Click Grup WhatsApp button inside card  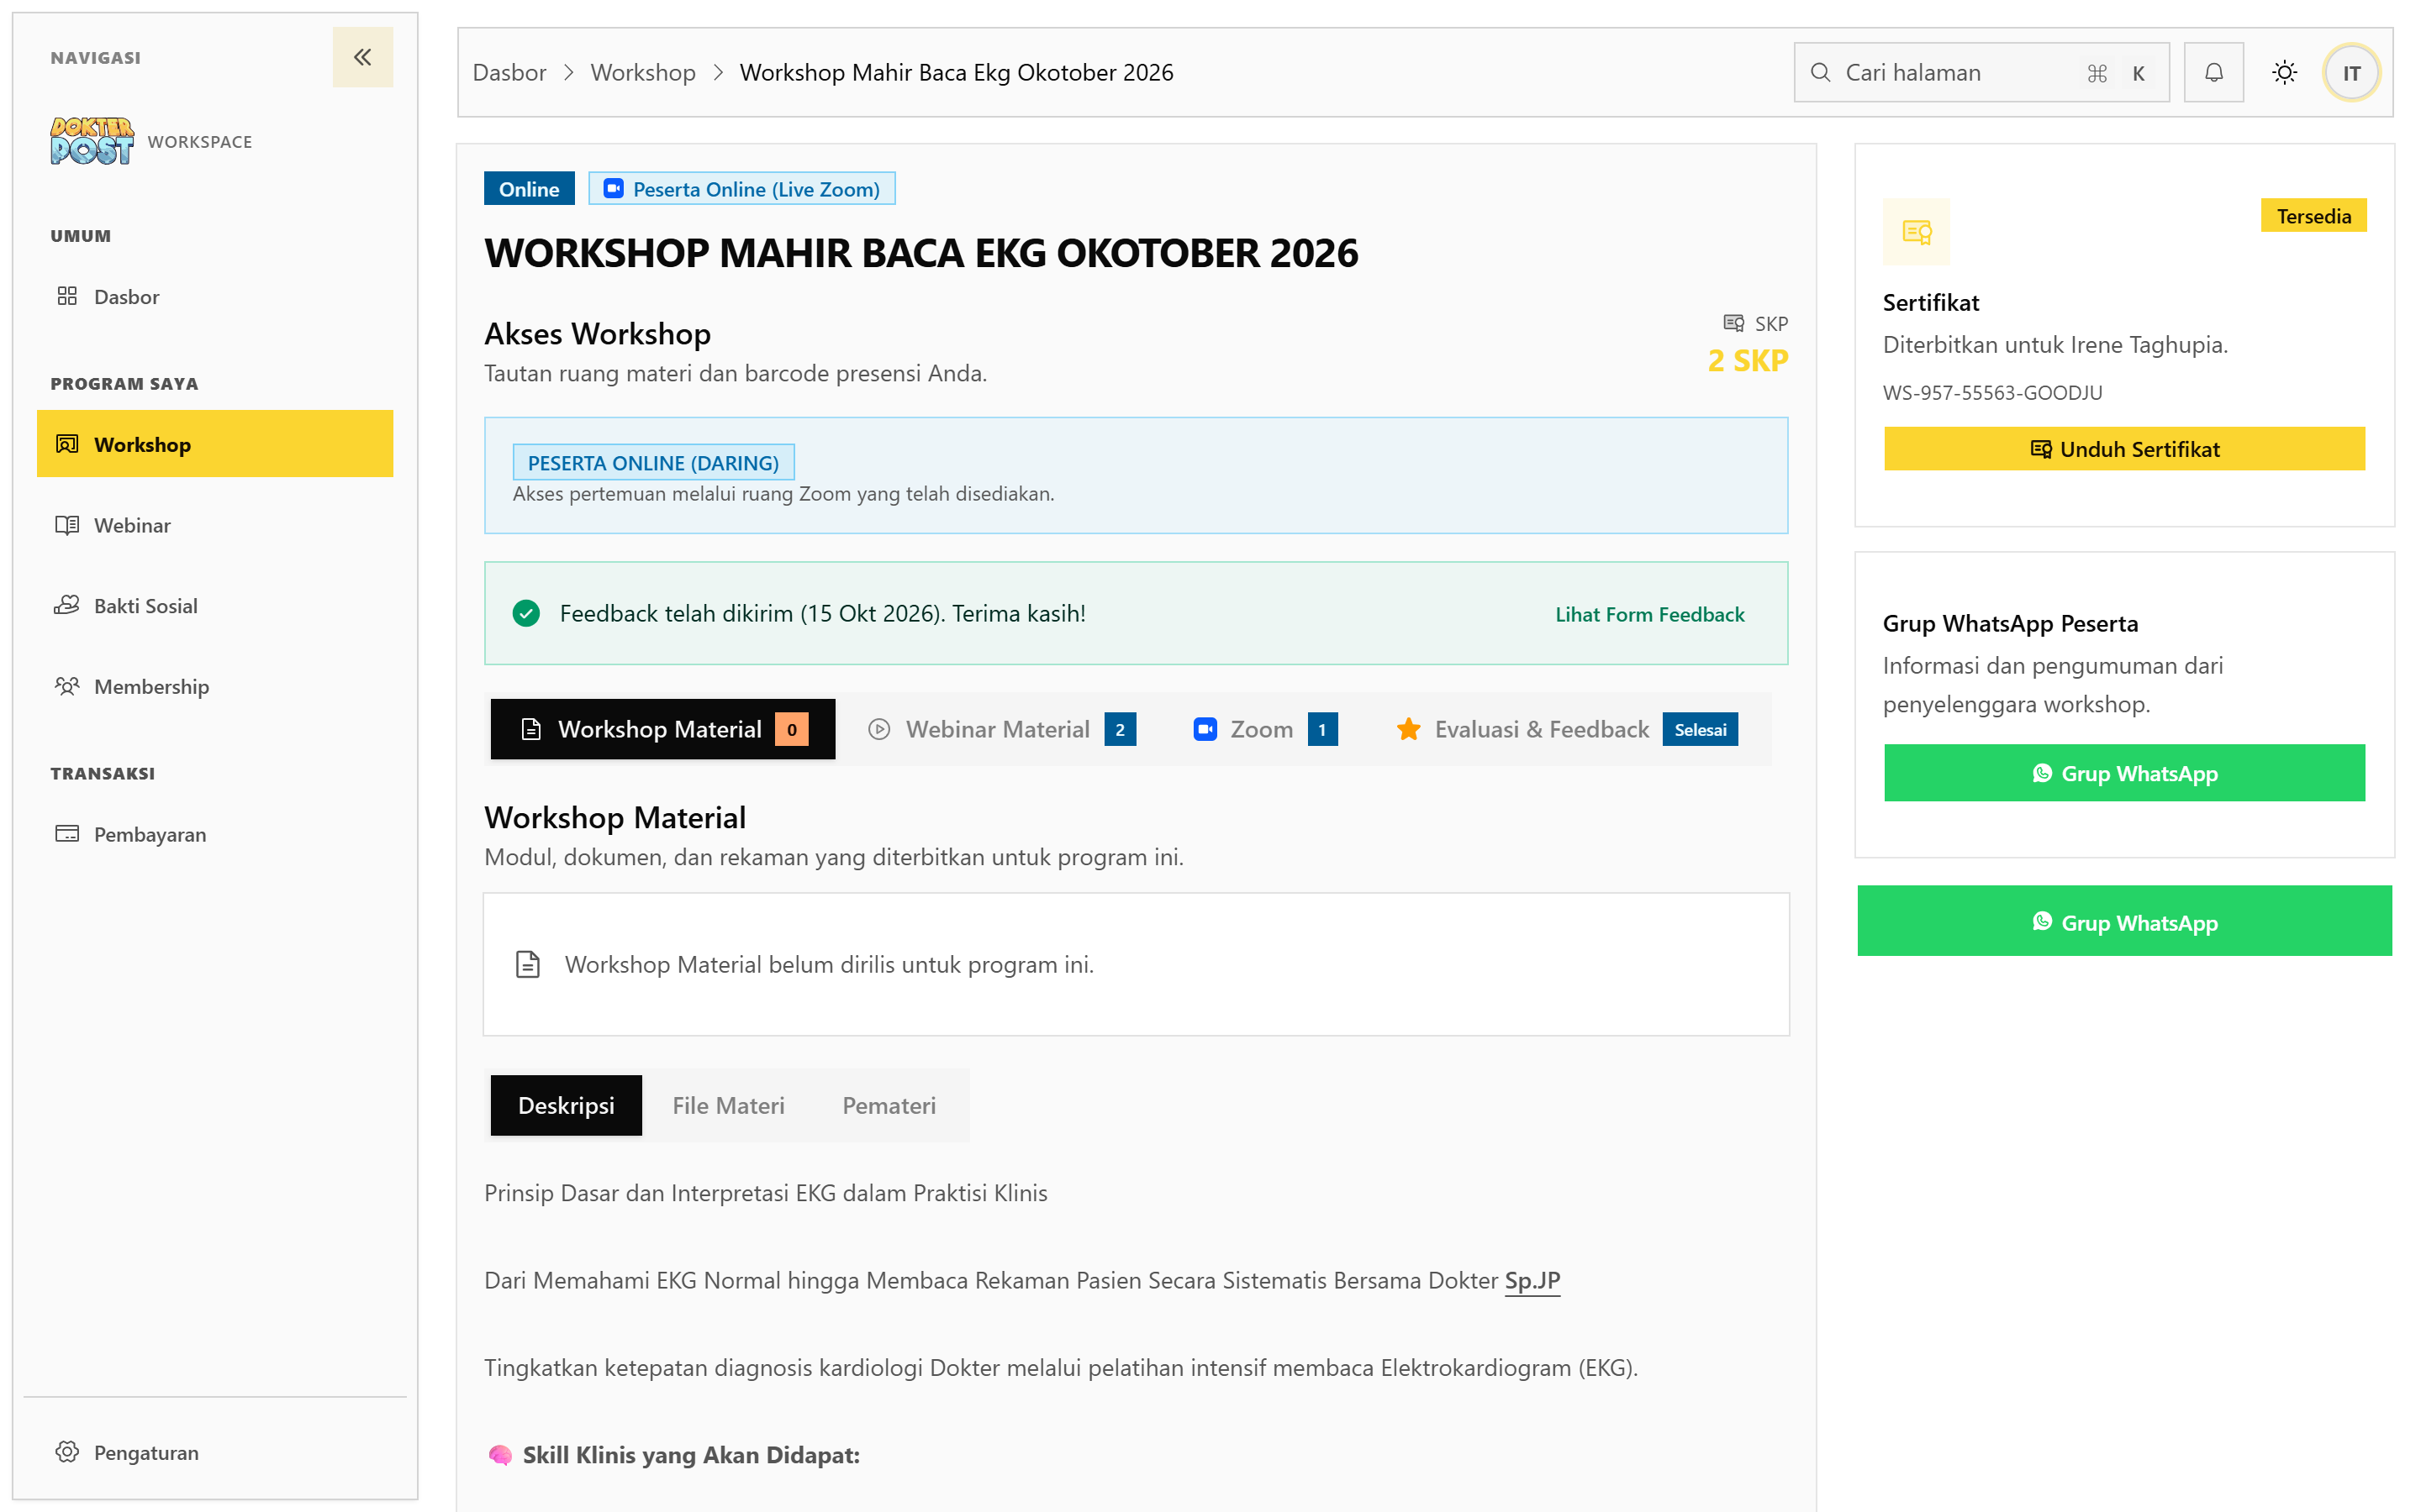[x=2124, y=773]
